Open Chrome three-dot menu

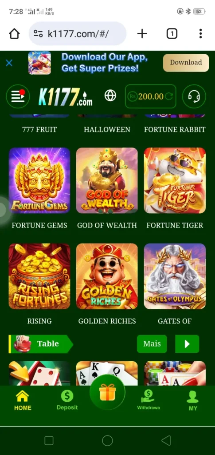pos(200,34)
